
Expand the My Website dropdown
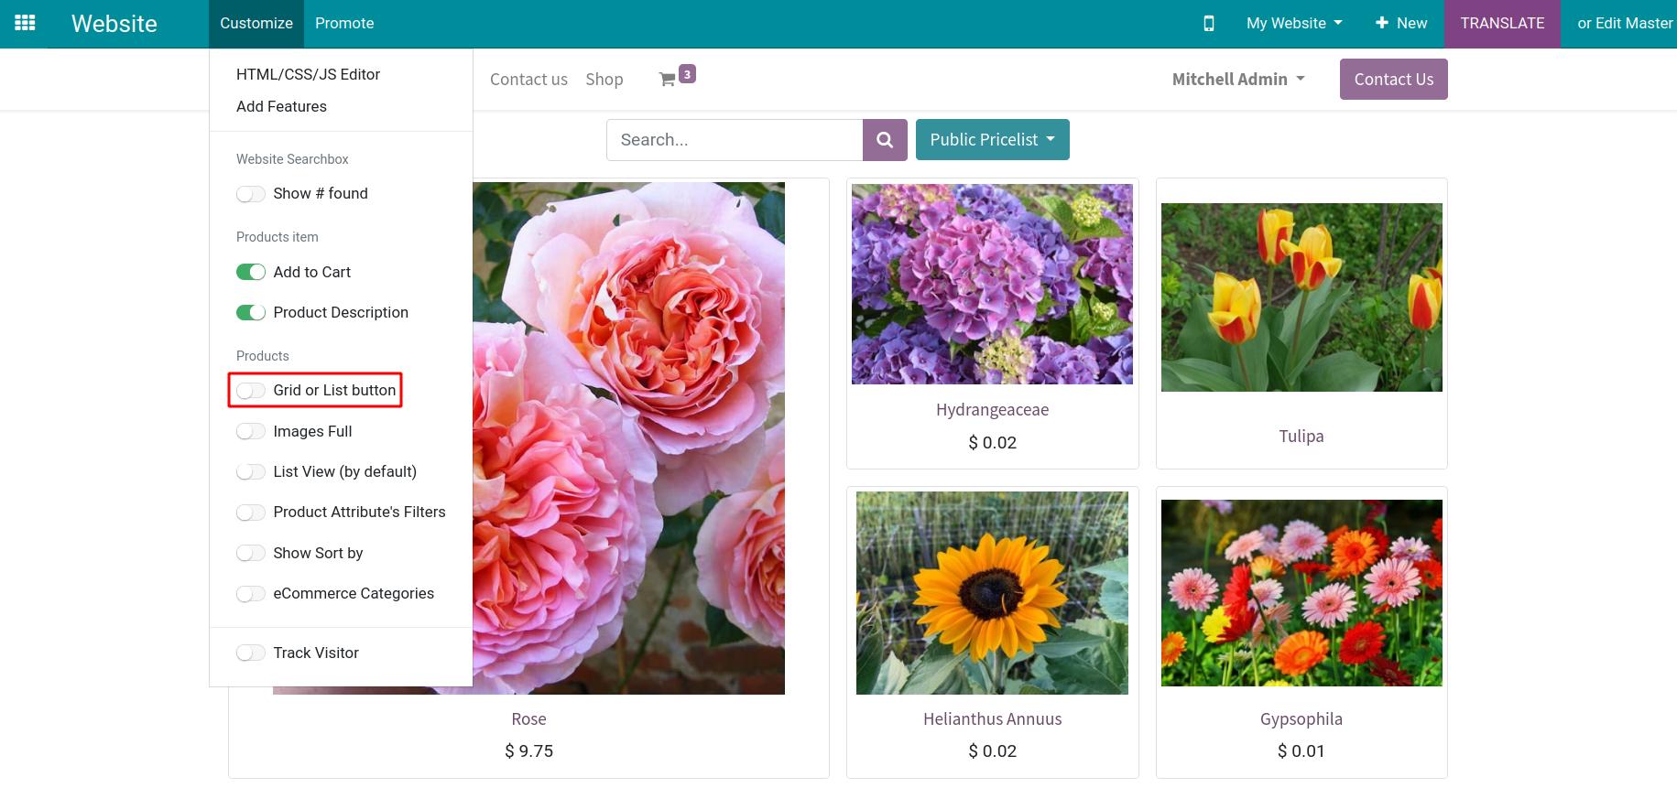pos(1294,23)
